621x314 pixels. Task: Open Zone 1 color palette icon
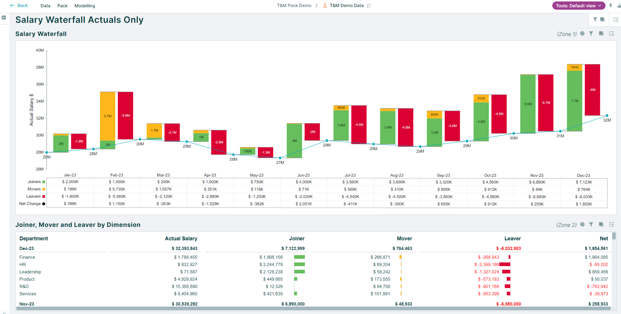(x=582, y=34)
